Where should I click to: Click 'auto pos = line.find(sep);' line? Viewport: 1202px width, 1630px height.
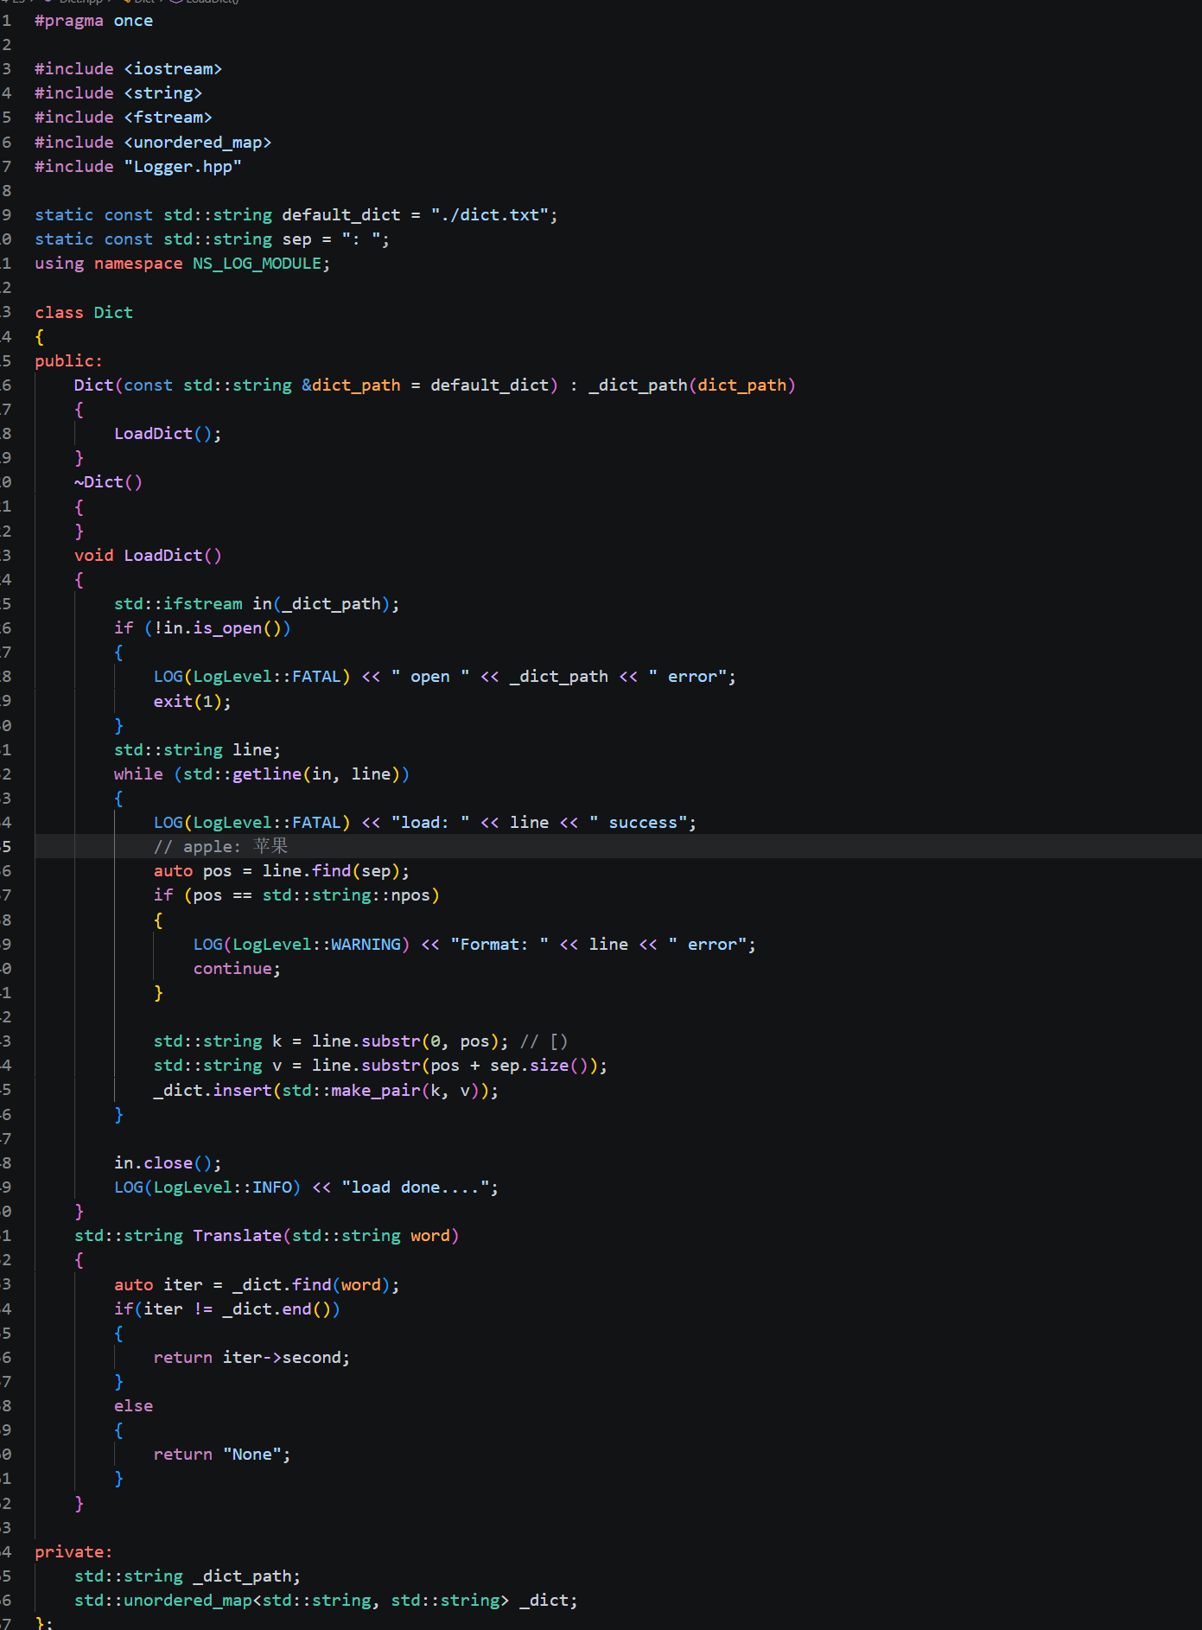[282, 871]
